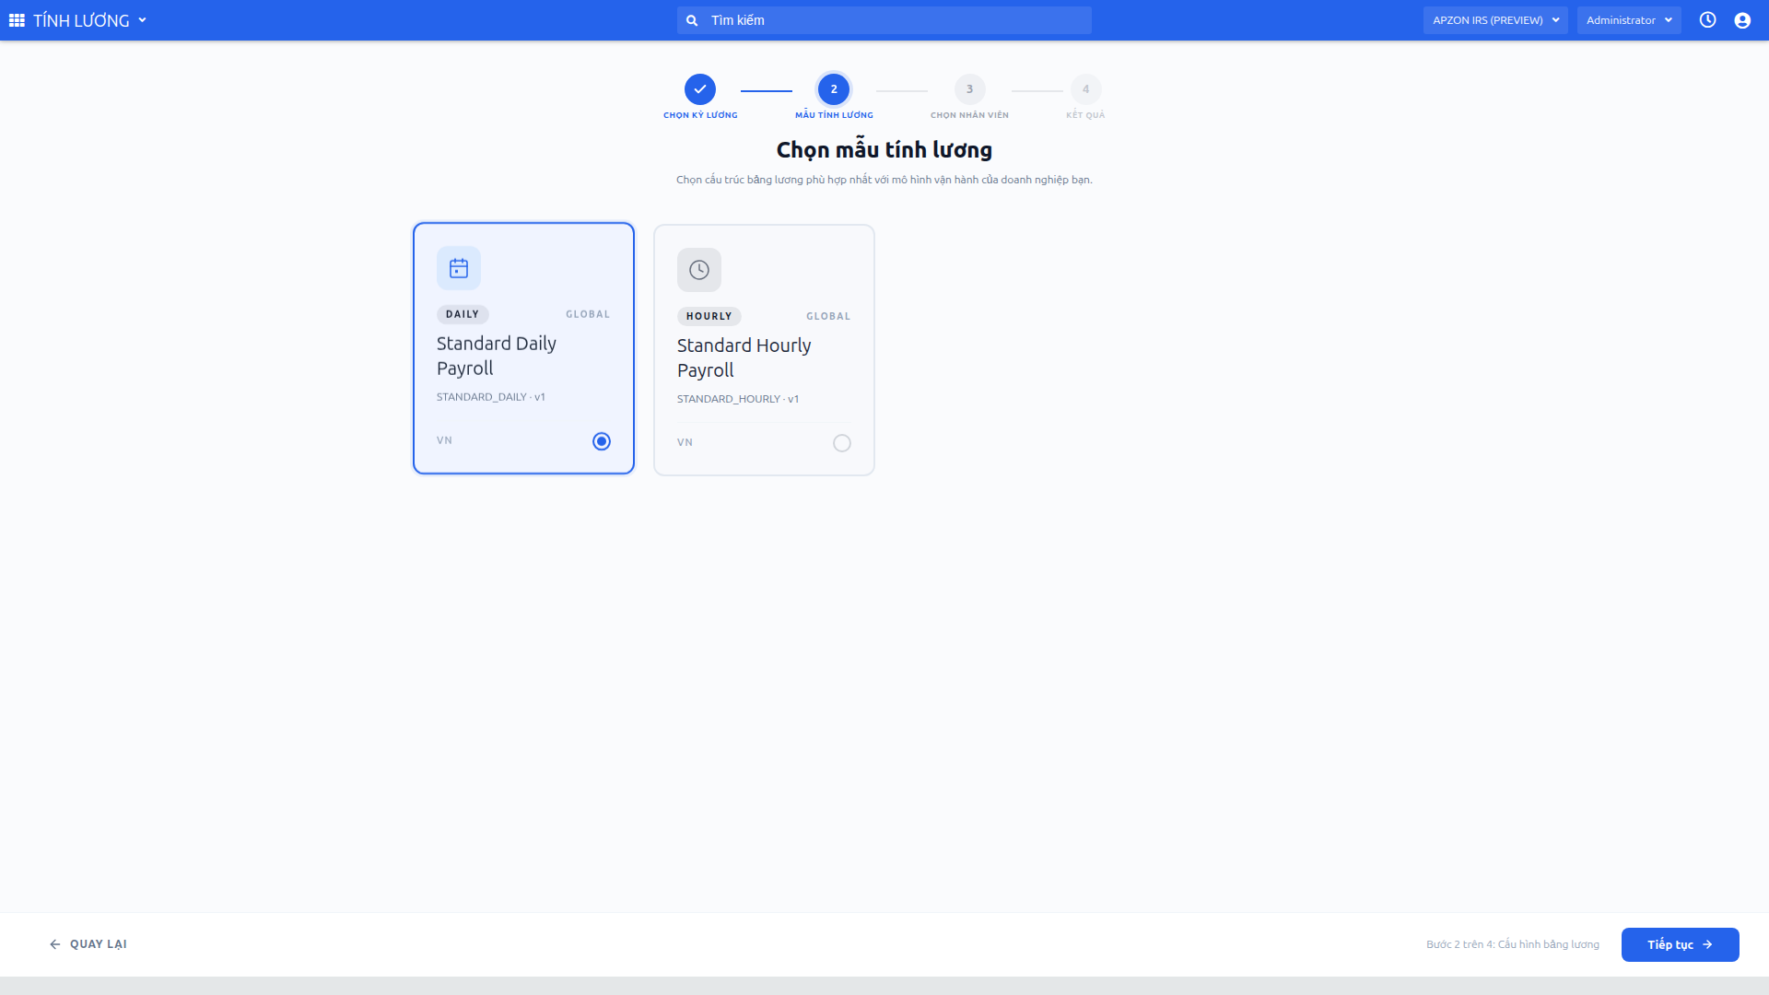Click the DAILY badge

click(x=463, y=314)
